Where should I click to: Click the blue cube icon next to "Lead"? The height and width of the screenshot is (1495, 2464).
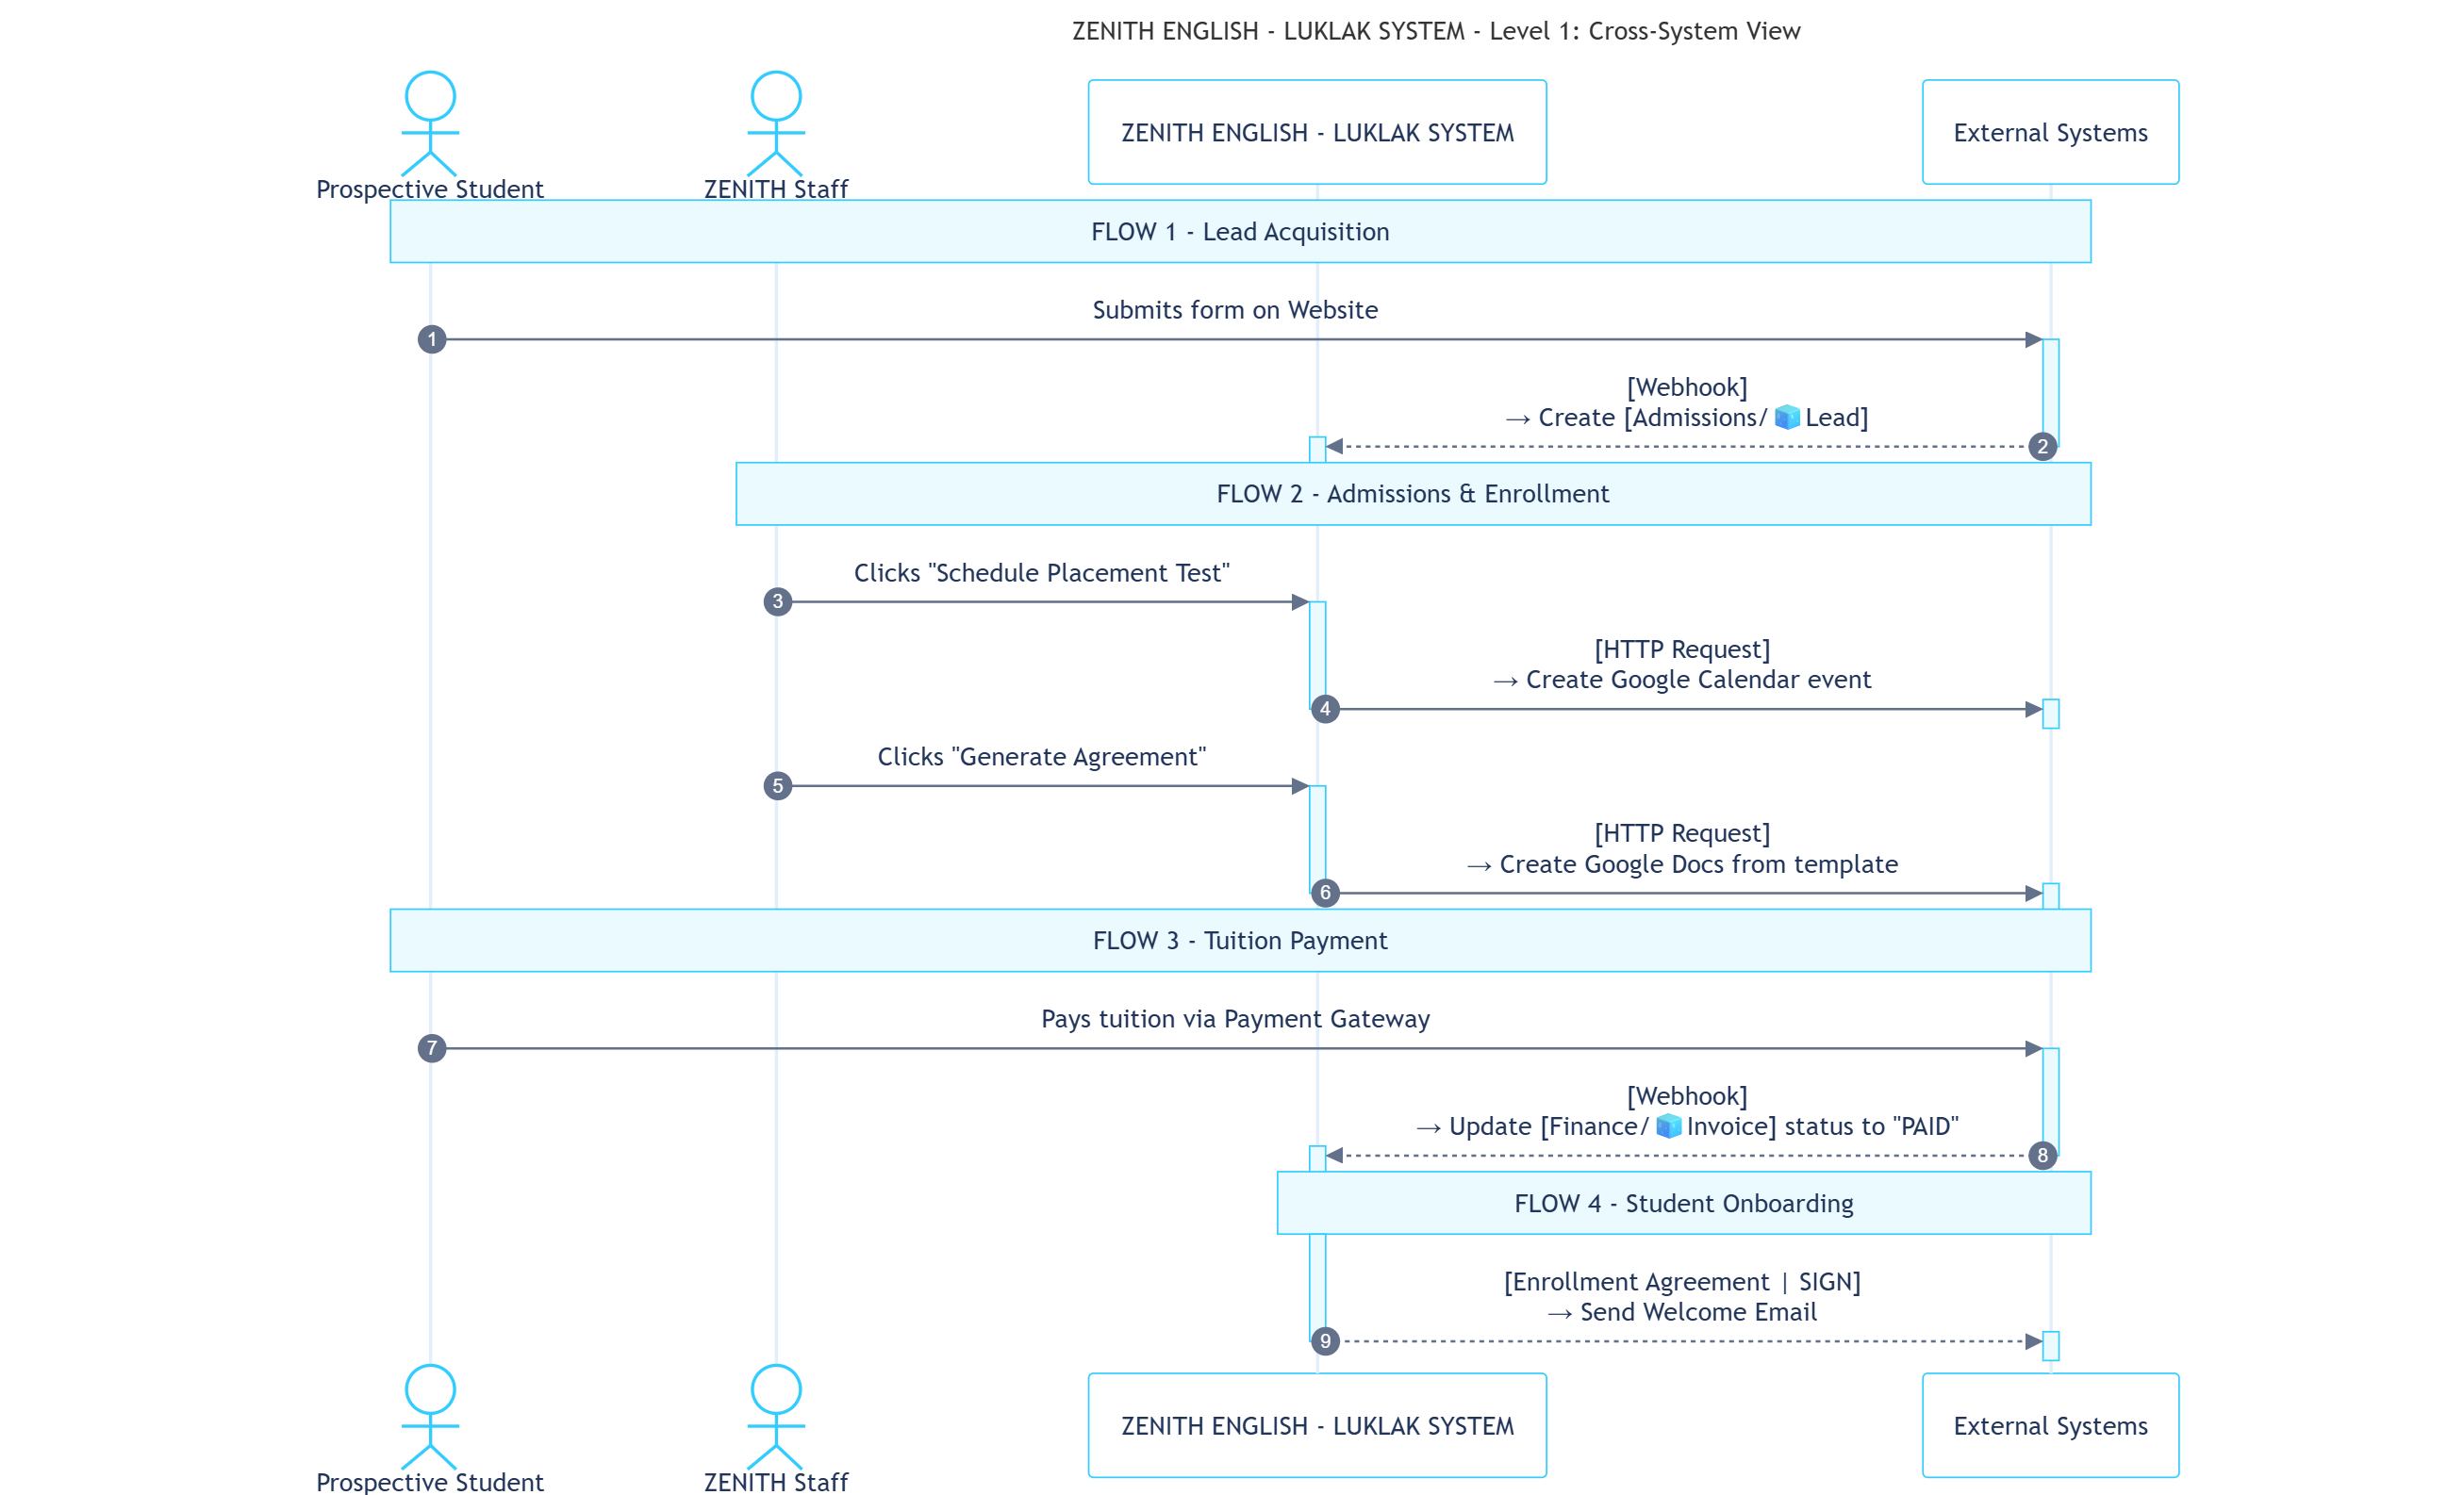click(x=1786, y=417)
